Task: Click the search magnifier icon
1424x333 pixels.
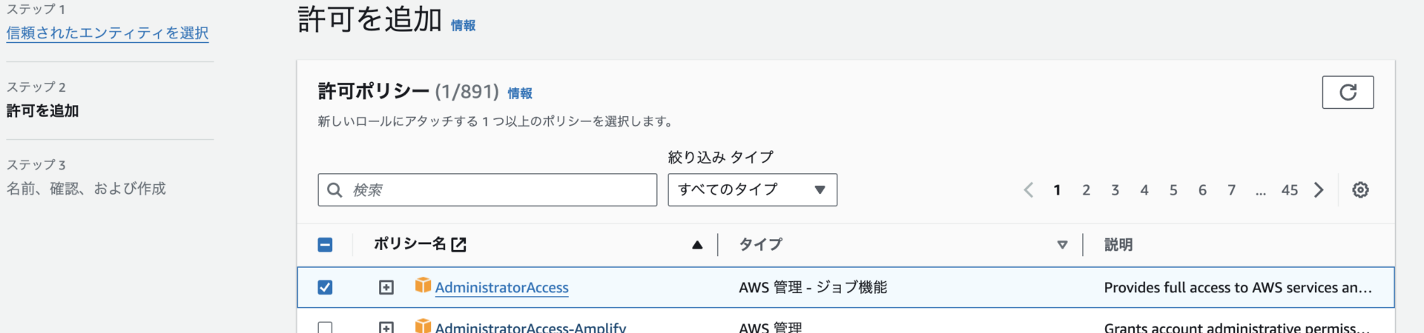Action: coord(334,190)
